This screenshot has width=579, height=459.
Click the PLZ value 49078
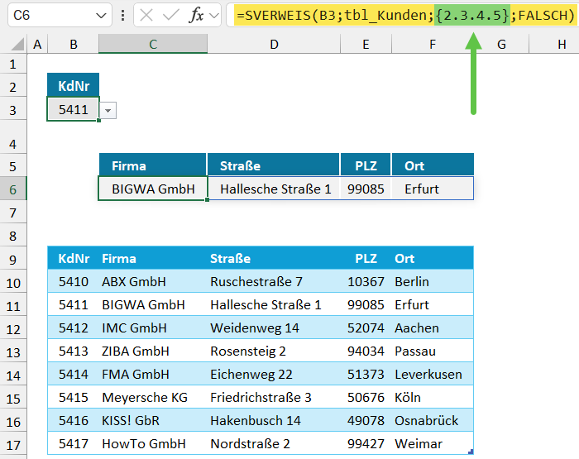pyautogui.click(x=366, y=420)
